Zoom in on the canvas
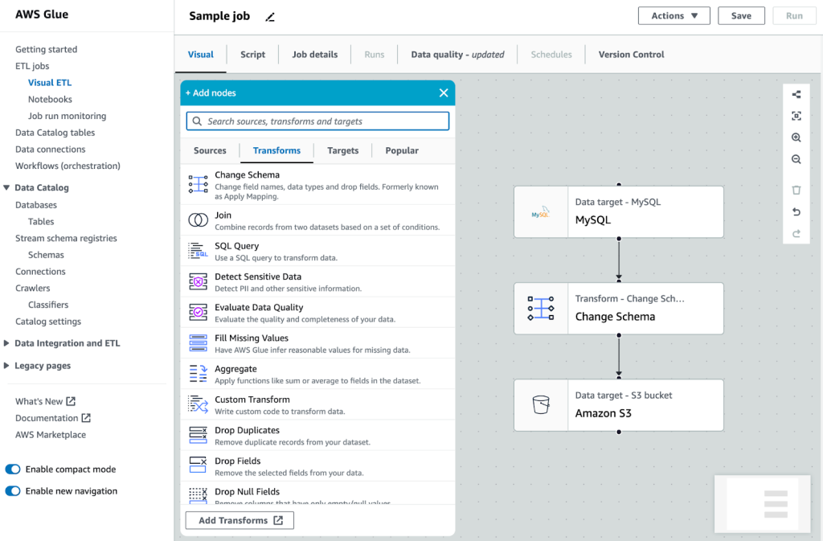This screenshot has width=823, height=541. point(796,137)
